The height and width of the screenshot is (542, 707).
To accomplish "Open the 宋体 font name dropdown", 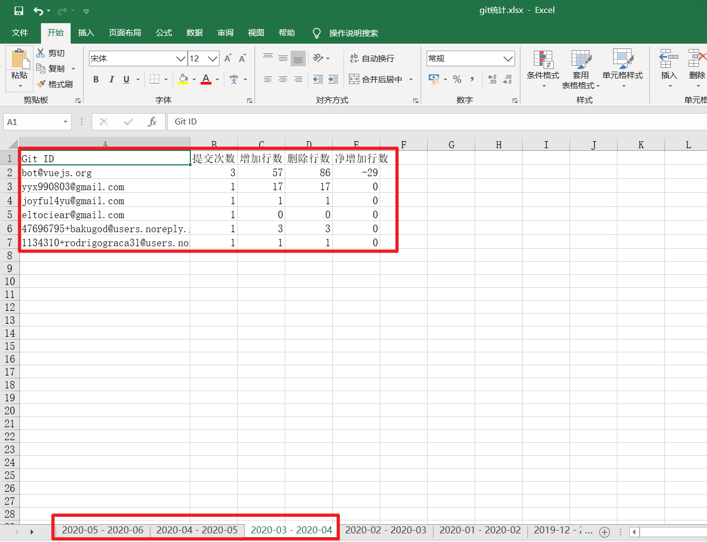I will click(181, 59).
